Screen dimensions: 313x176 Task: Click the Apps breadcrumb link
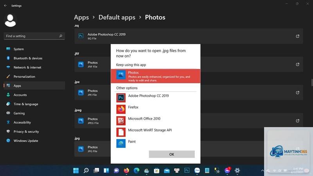[x=81, y=17]
